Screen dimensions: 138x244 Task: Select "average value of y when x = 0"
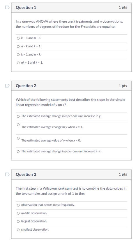pos(18,138)
